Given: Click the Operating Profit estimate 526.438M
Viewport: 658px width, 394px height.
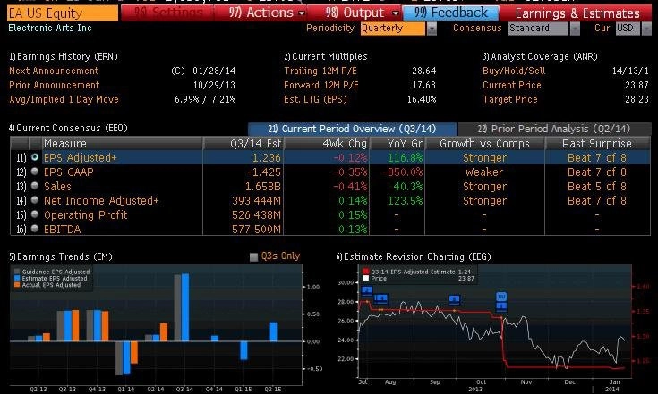Looking at the screenshot, I should 256,214.
